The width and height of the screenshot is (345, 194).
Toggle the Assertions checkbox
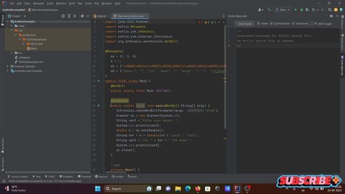pyautogui.click(x=293, y=24)
